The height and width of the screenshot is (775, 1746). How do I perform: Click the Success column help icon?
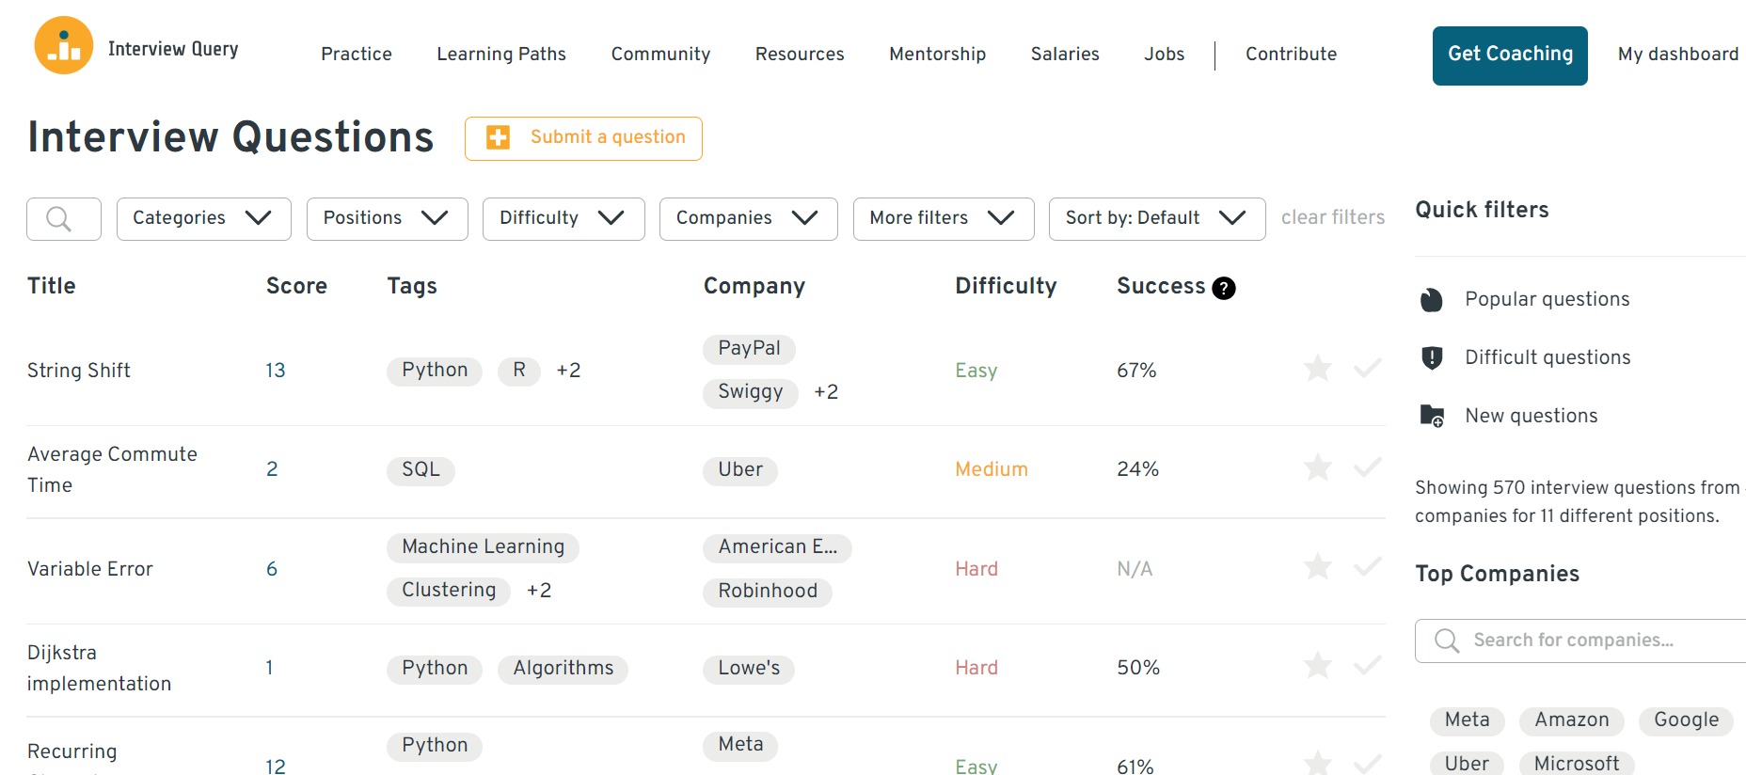[x=1223, y=289]
